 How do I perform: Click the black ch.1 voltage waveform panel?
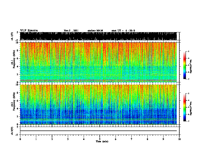(98, 36)
